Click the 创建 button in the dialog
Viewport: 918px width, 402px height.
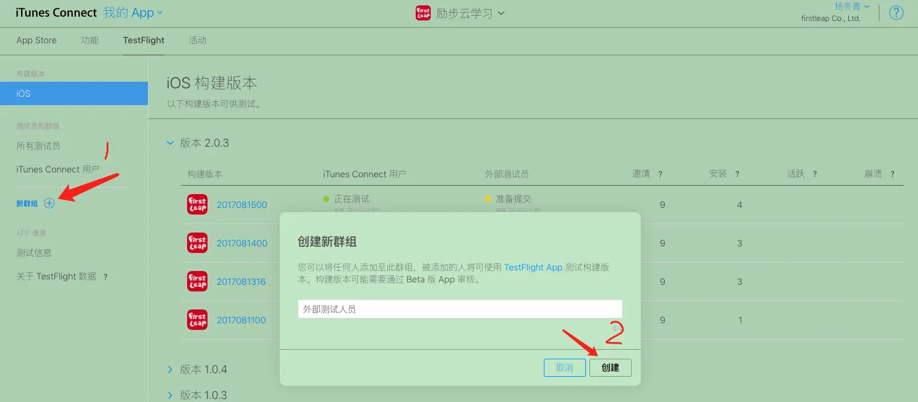611,367
